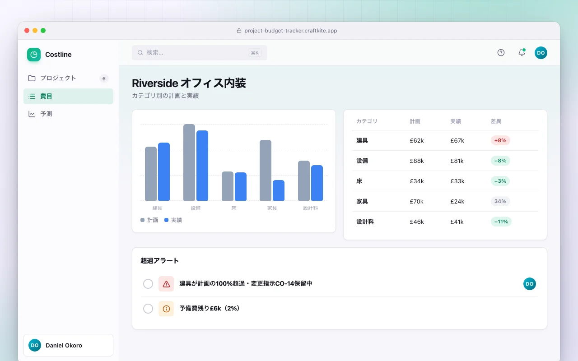Open the プロジェクト sidebar item
This screenshot has width=578, height=361.
[68, 78]
